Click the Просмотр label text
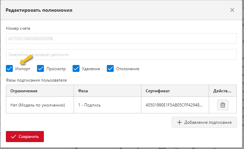This screenshot has height=149, width=244. [x=56, y=69]
